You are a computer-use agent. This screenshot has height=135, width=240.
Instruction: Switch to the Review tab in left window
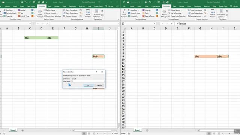tap(57, 6)
